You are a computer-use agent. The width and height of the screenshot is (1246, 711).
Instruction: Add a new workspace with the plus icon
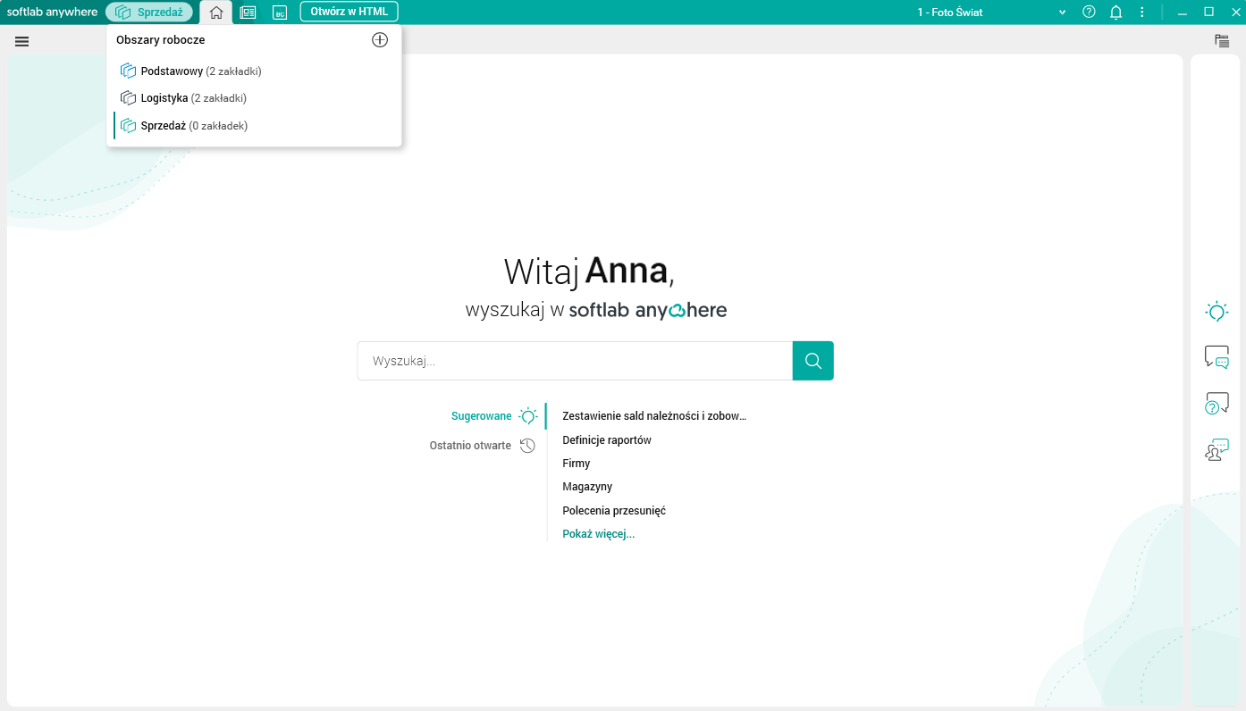(380, 40)
